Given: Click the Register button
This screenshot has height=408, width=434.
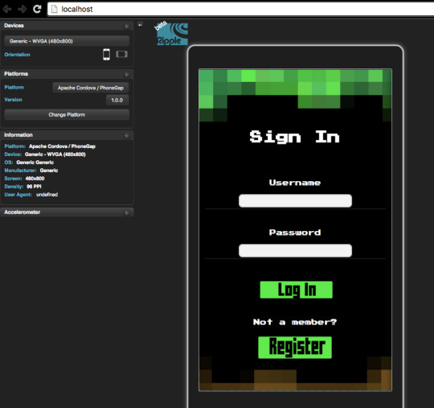Looking at the screenshot, I should 295,348.
